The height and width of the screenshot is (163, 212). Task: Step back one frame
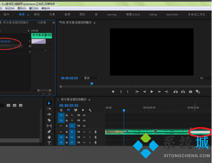[145, 91]
